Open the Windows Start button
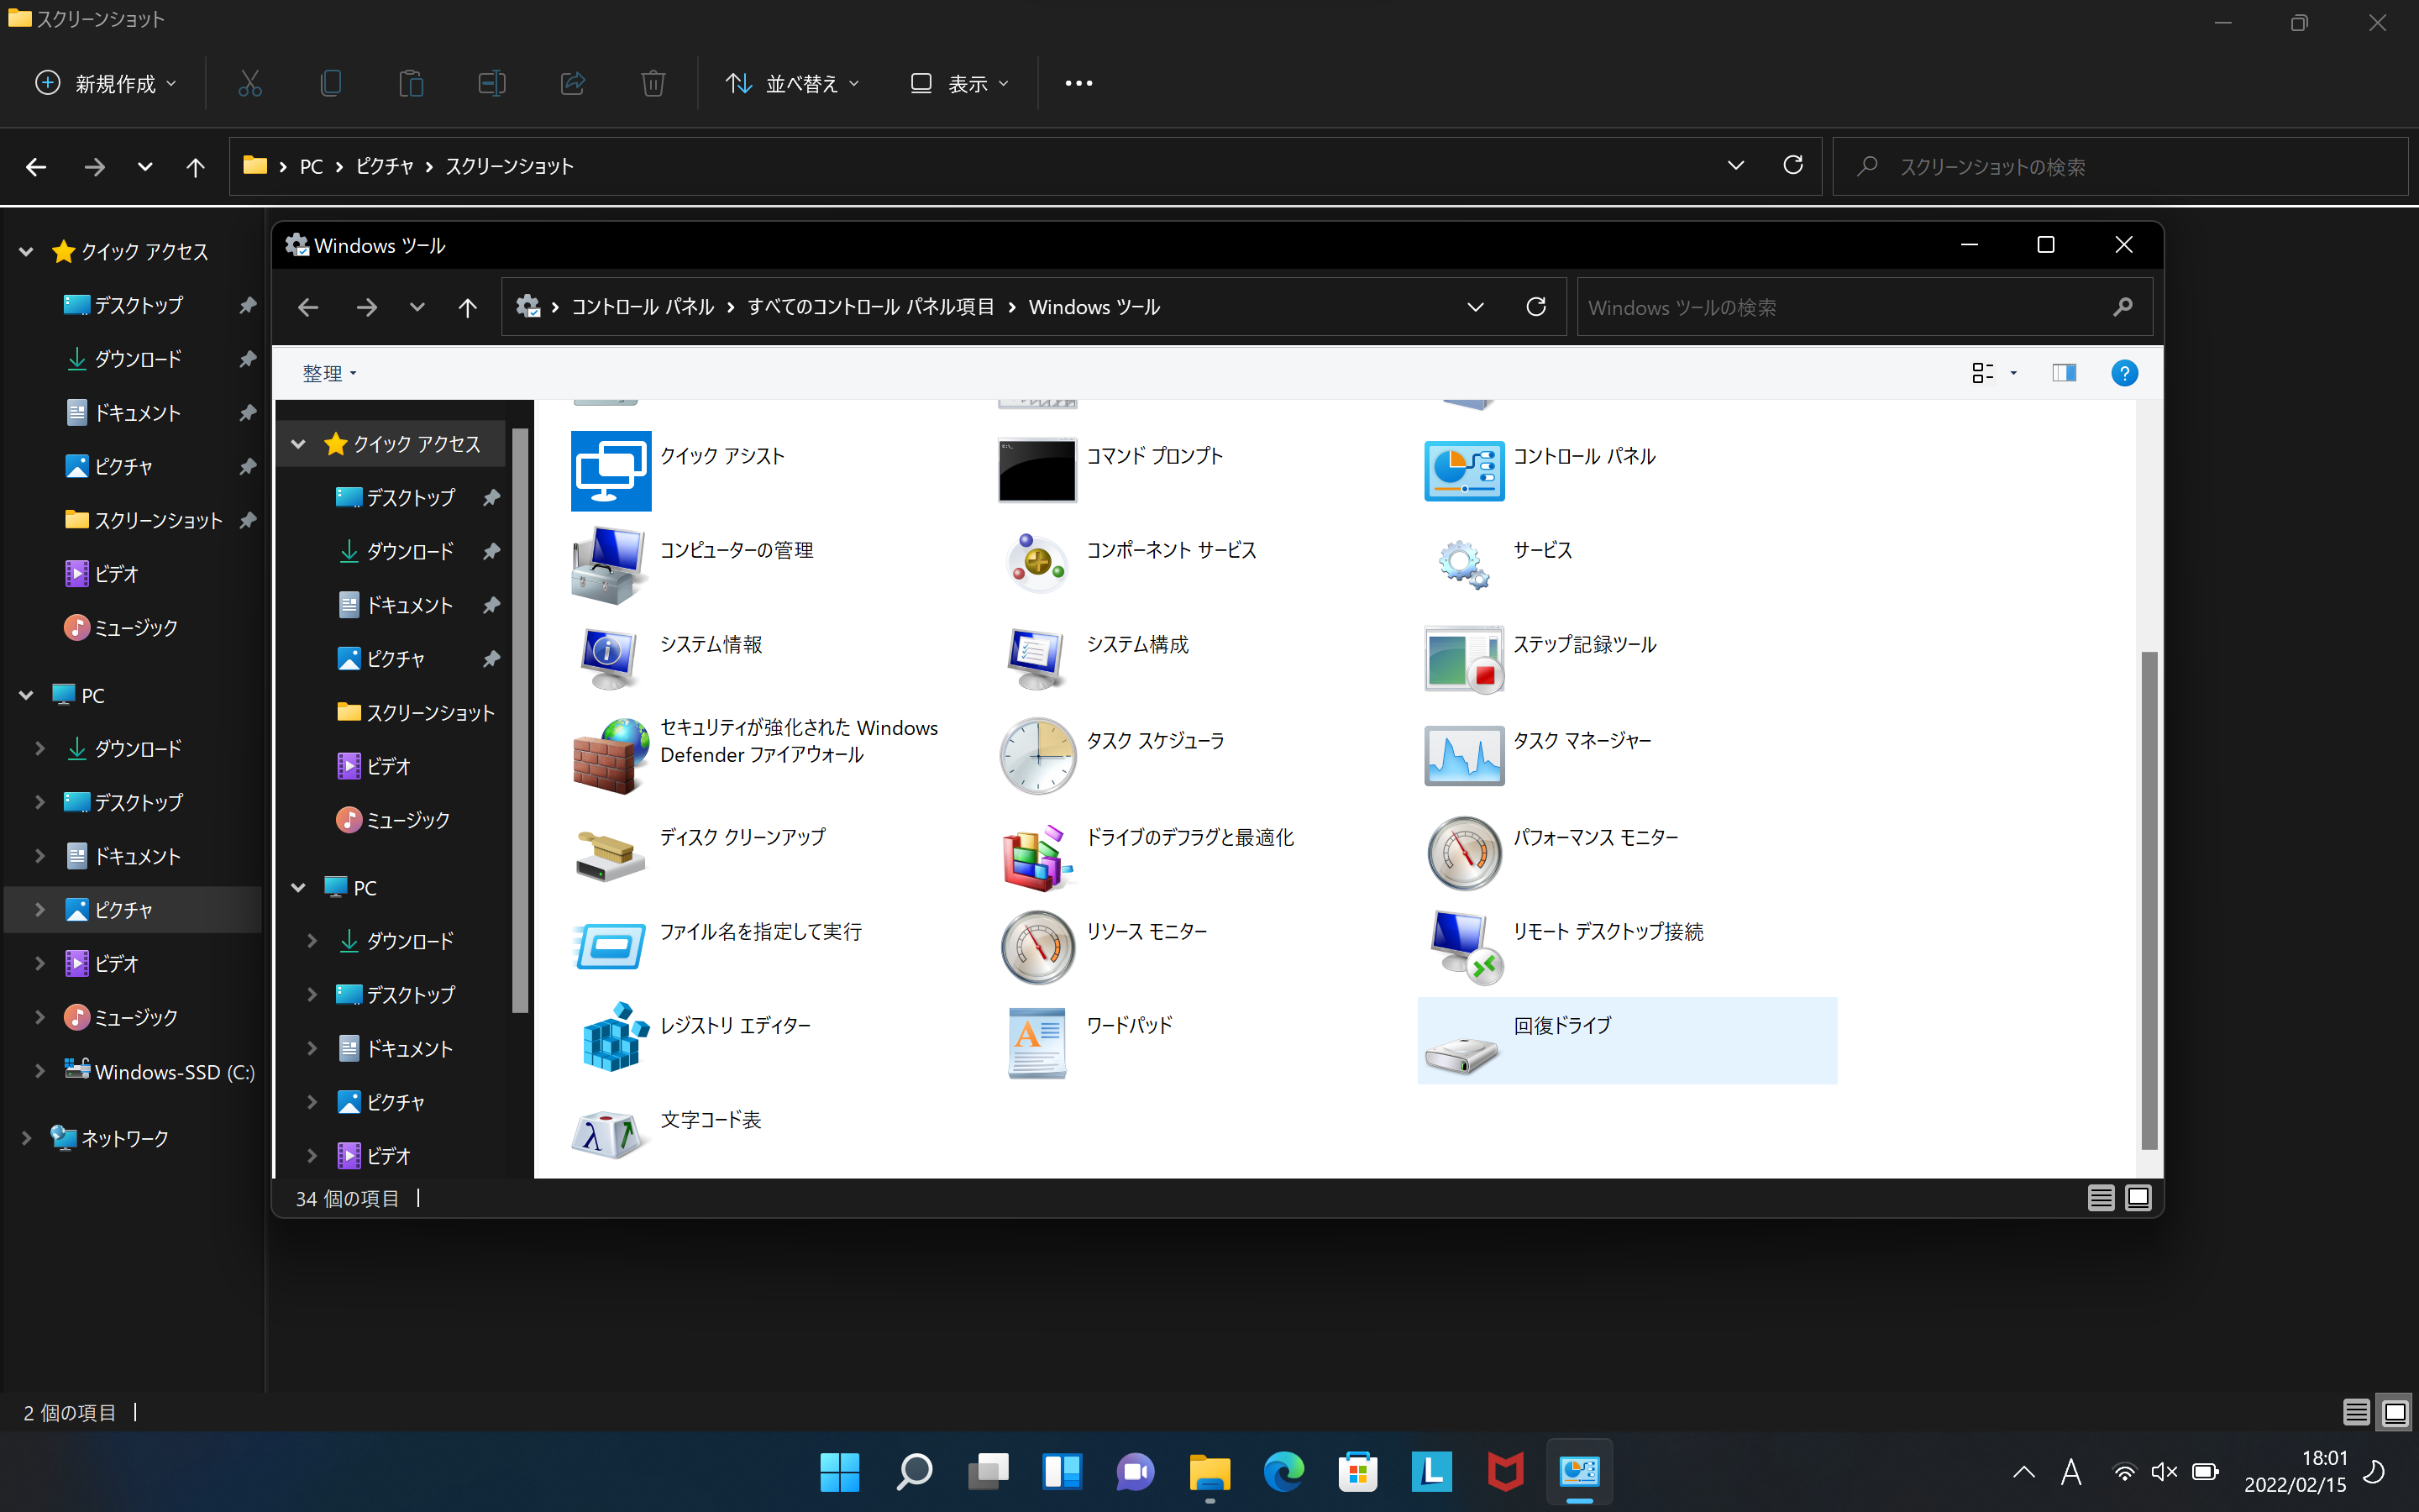The height and width of the screenshot is (1512, 2419). click(840, 1471)
